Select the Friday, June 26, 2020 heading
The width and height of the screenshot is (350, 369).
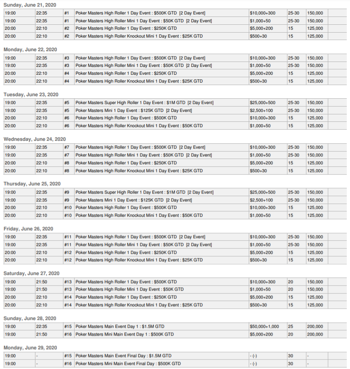point(28,229)
